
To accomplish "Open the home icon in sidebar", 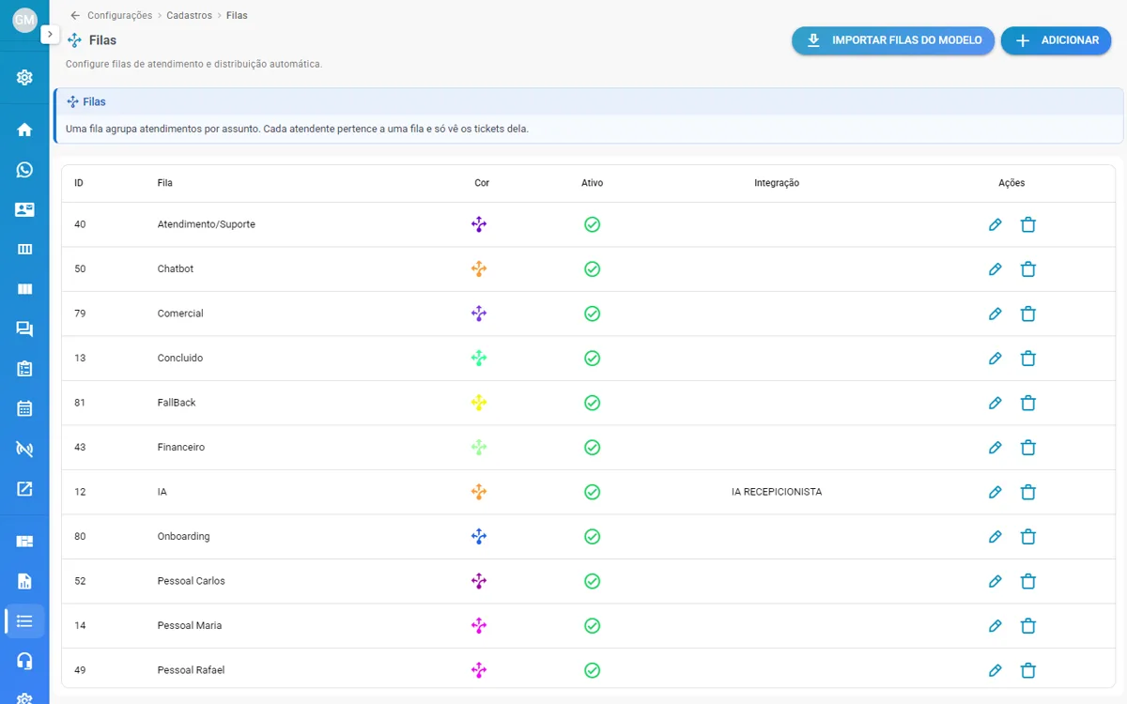I will tap(24, 130).
